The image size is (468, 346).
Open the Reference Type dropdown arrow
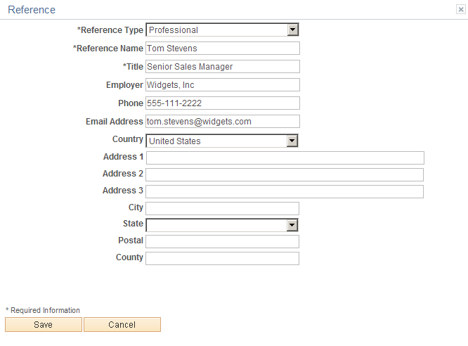click(293, 30)
